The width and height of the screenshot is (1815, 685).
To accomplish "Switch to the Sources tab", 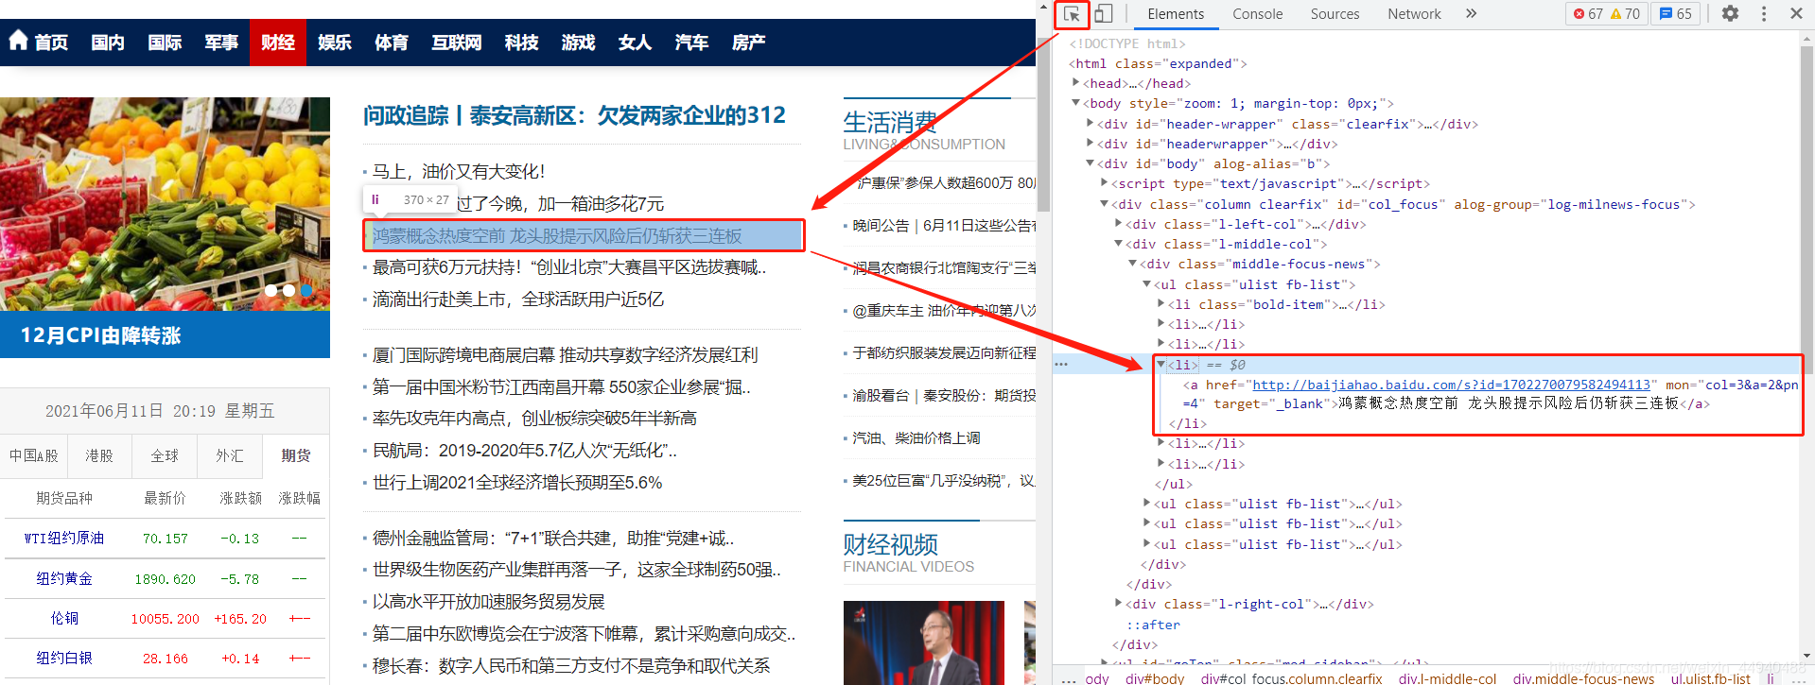I will click(1335, 14).
